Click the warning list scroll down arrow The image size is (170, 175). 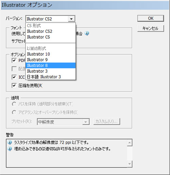click(130, 164)
